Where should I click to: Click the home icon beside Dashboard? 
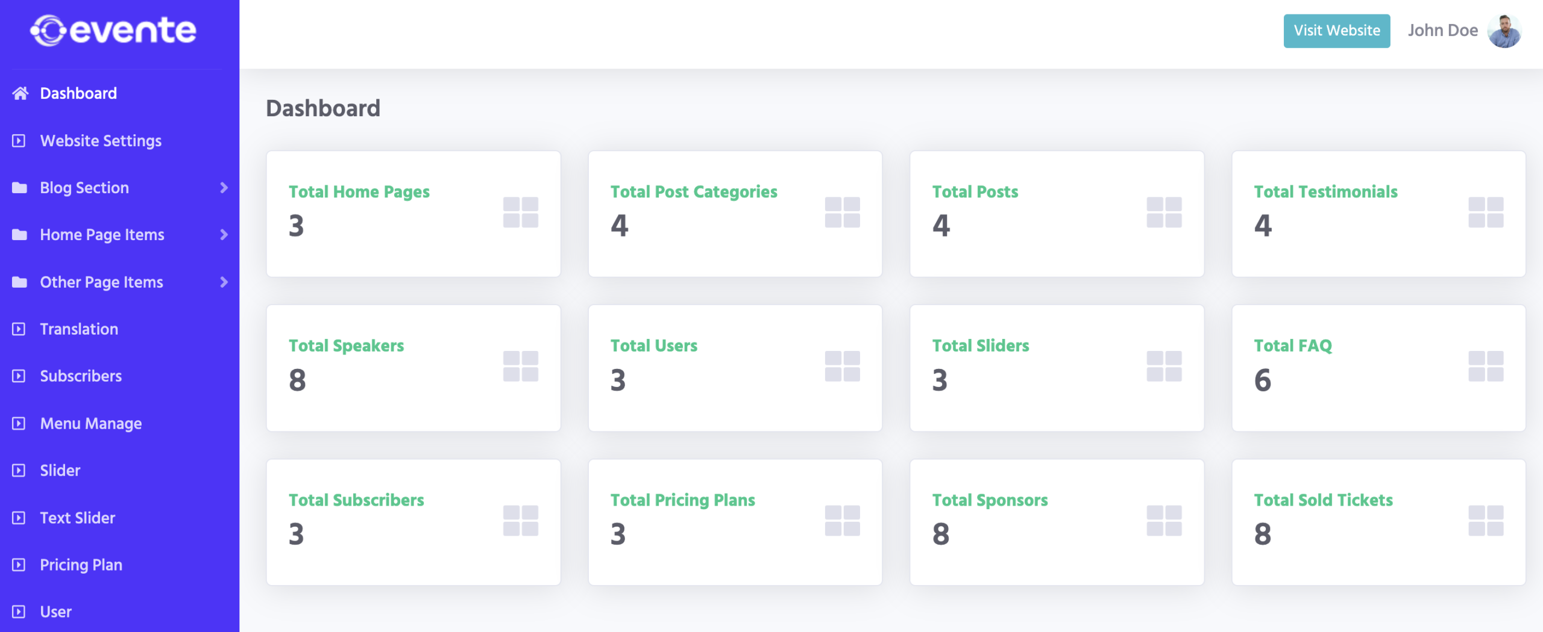pyautogui.click(x=20, y=93)
